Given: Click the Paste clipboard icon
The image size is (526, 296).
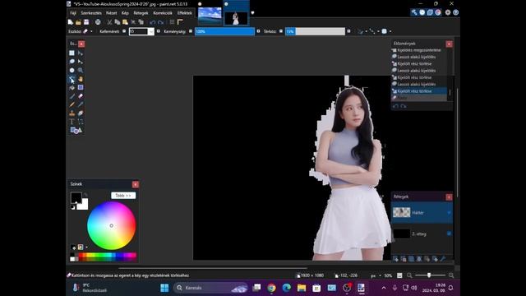Looking at the screenshot, I should (125, 22).
